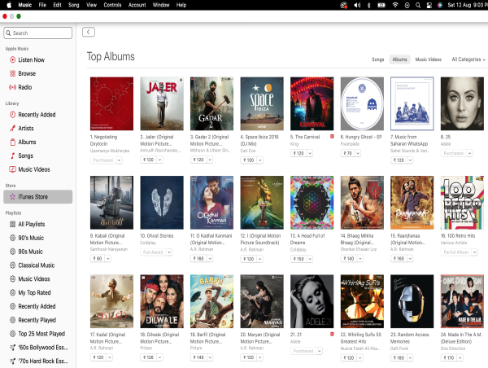Buy Made in the A.M. ₹170

[x=448, y=357]
